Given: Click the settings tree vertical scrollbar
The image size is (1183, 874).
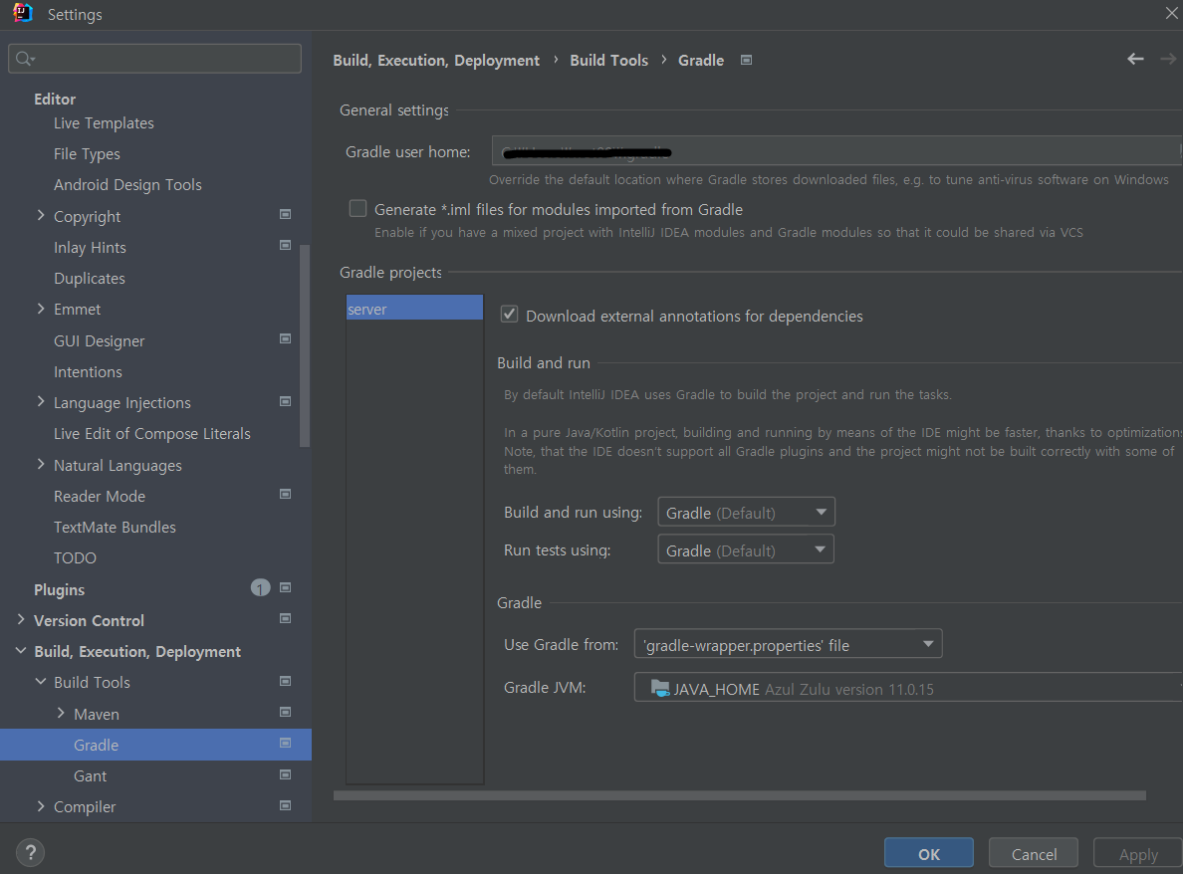Looking at the screenshot, I should (305, 346).
